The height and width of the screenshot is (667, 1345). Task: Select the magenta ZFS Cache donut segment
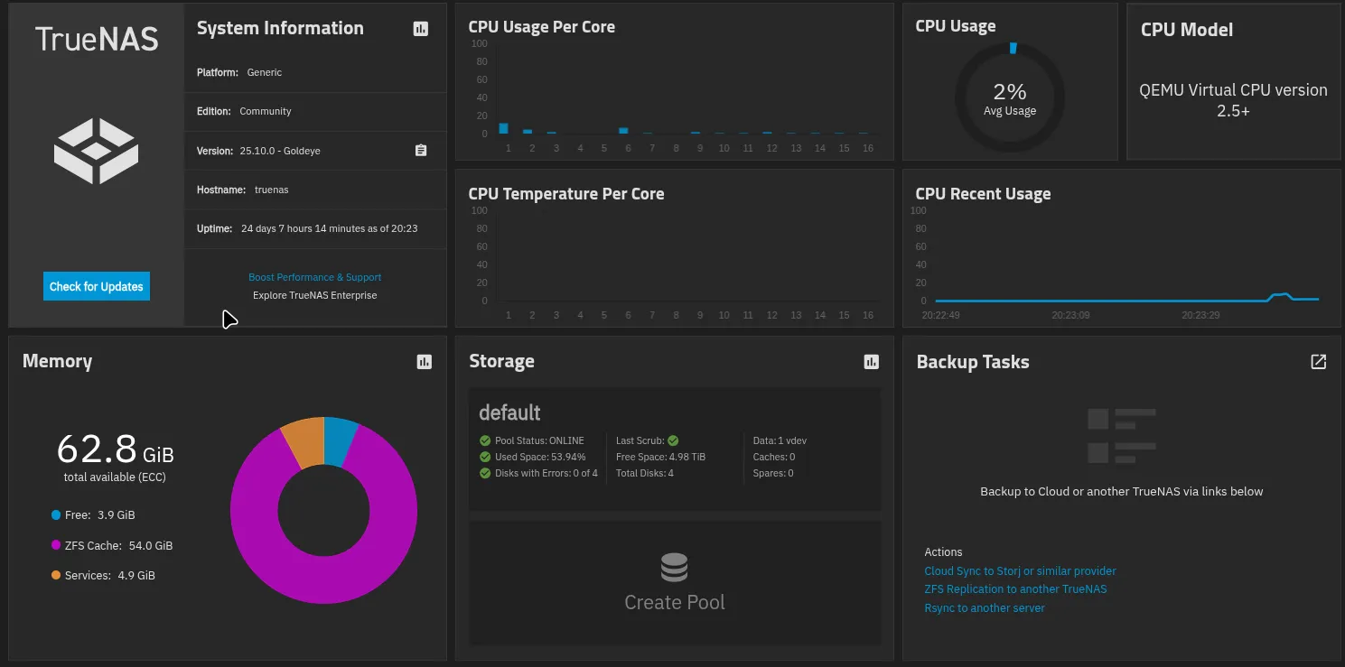(323, 579)
